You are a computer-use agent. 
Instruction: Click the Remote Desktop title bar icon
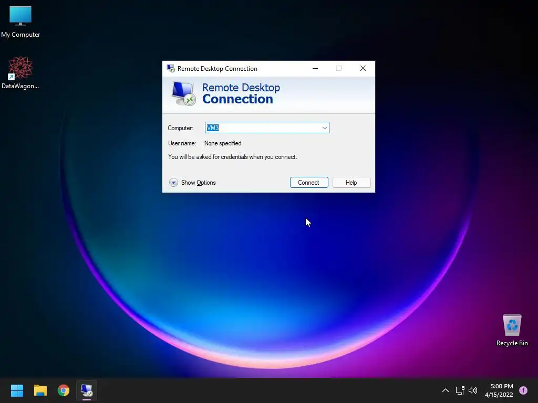click(x=171, y=68)
